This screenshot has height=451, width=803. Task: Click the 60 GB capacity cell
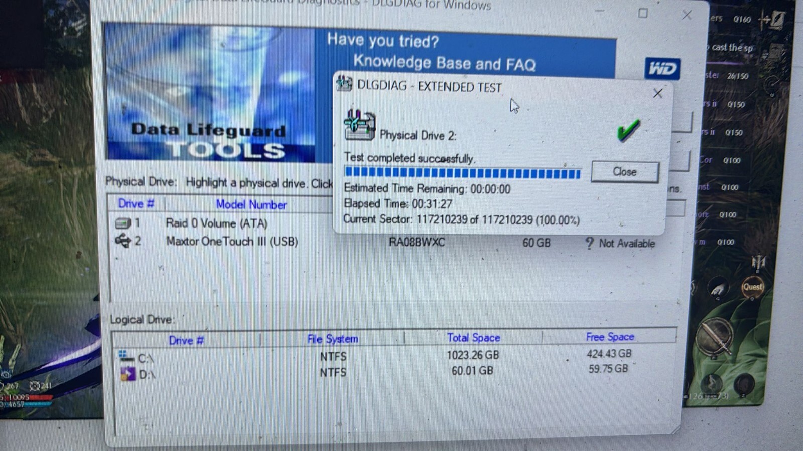(537, 243)
